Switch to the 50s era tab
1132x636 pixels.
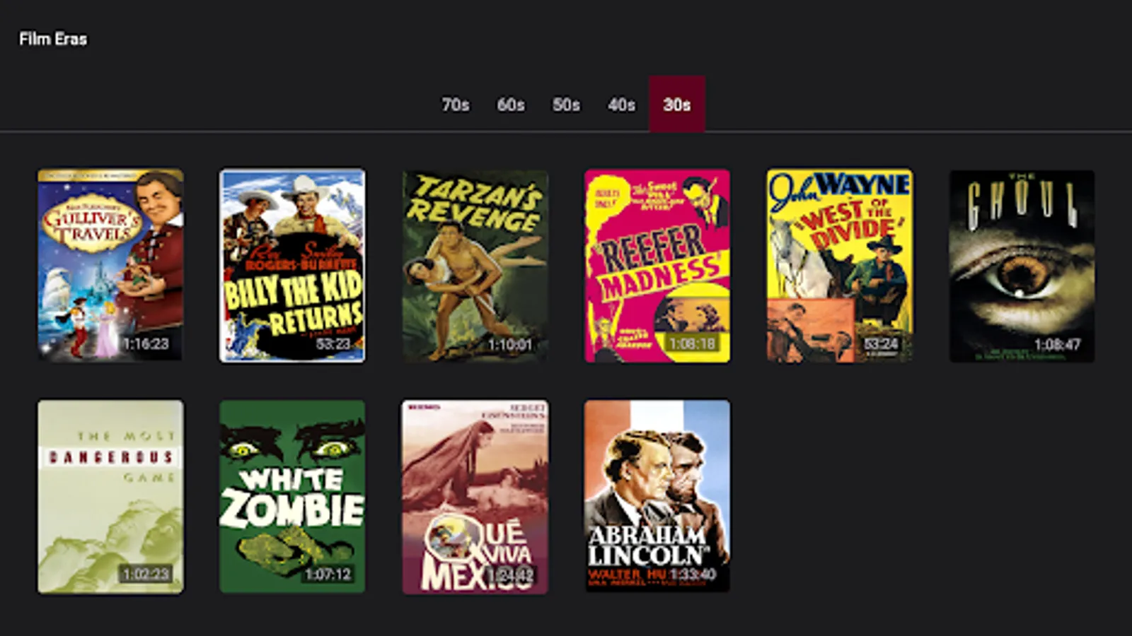[566, 105]
